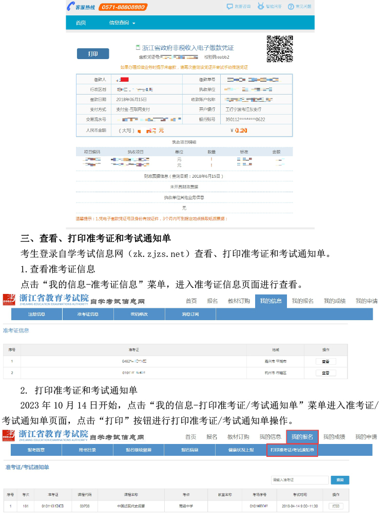Open the 消息订阅 sub-tab

(190, 314)
